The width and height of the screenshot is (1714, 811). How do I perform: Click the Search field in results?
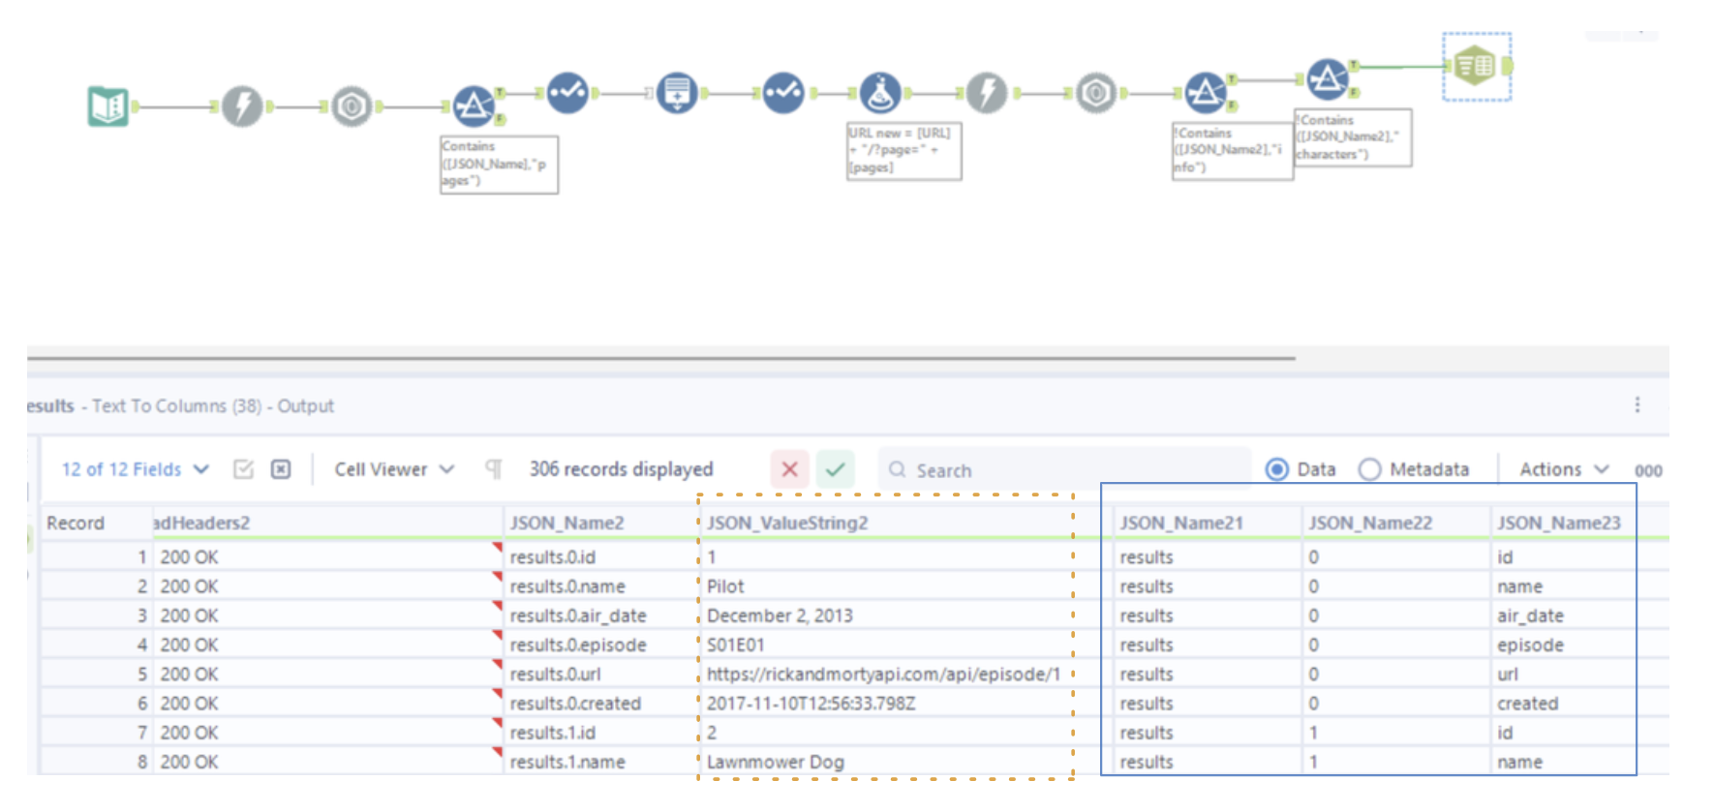(1063, 469)
